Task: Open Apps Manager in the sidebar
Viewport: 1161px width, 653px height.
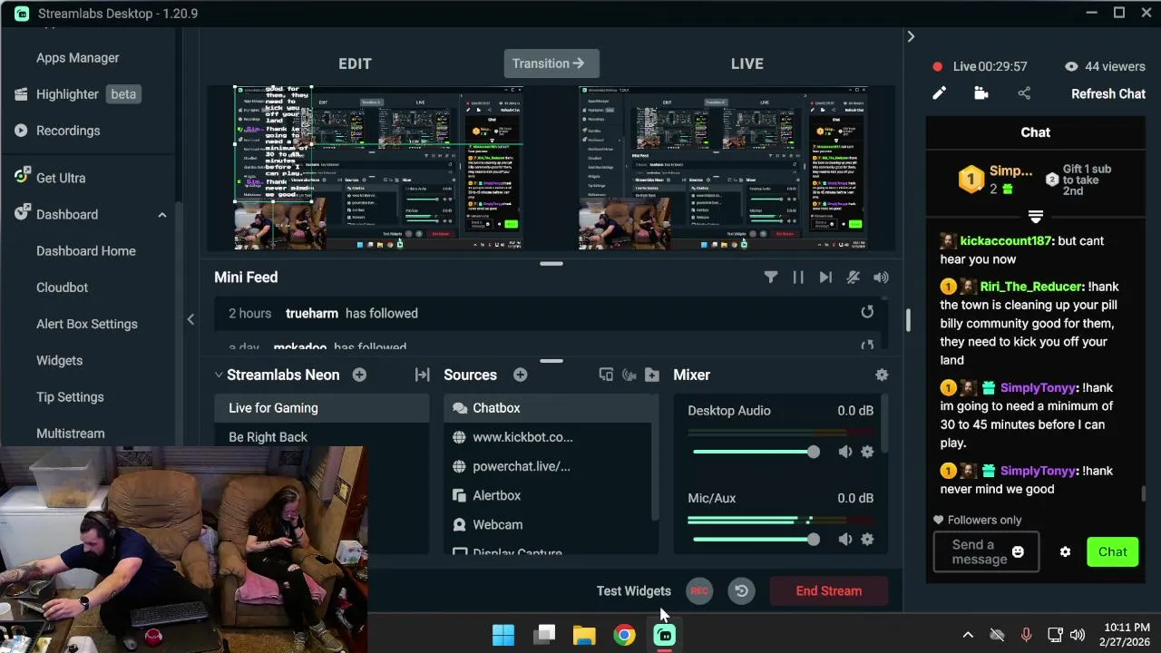Action: pos(77,57)
